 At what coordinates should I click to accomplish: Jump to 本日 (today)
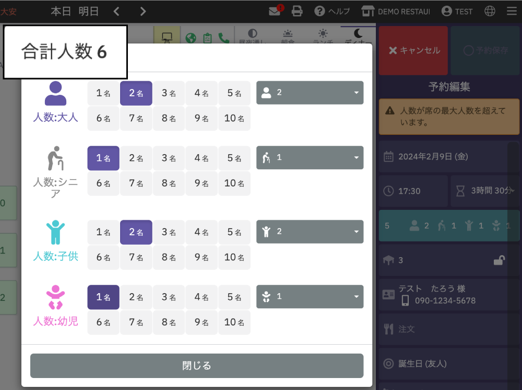(61, 11)
